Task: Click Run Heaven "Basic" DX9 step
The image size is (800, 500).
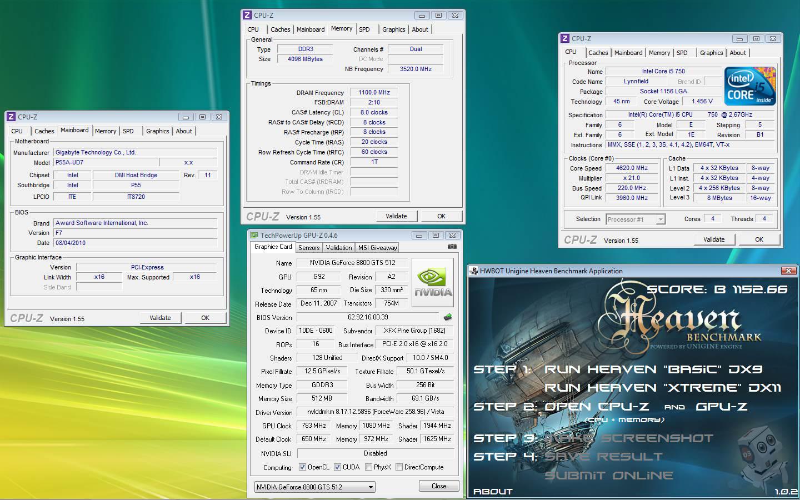Action: coord(653,369)
